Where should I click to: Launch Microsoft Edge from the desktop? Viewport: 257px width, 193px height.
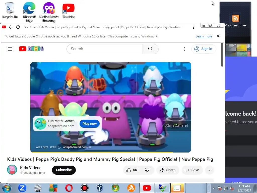click(x=29, y=12)
